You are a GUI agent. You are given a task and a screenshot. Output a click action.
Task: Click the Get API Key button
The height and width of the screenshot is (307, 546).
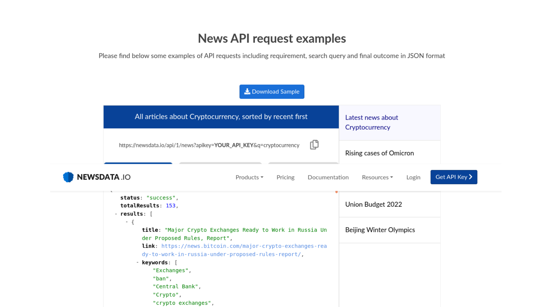(454, 177)
